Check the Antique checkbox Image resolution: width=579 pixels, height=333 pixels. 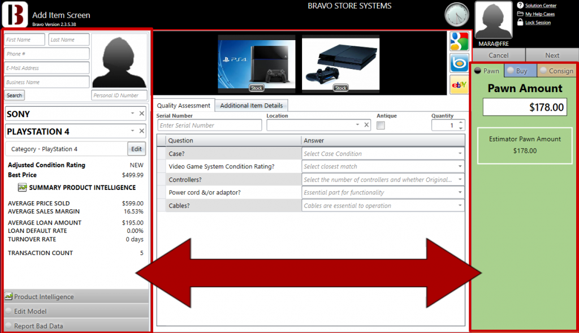click(x=381, y=126)
